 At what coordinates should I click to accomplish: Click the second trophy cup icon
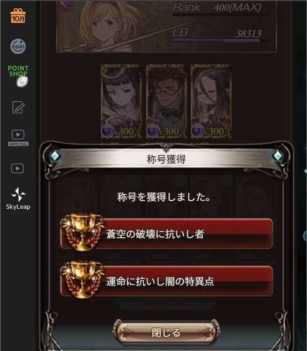[83, 280]
